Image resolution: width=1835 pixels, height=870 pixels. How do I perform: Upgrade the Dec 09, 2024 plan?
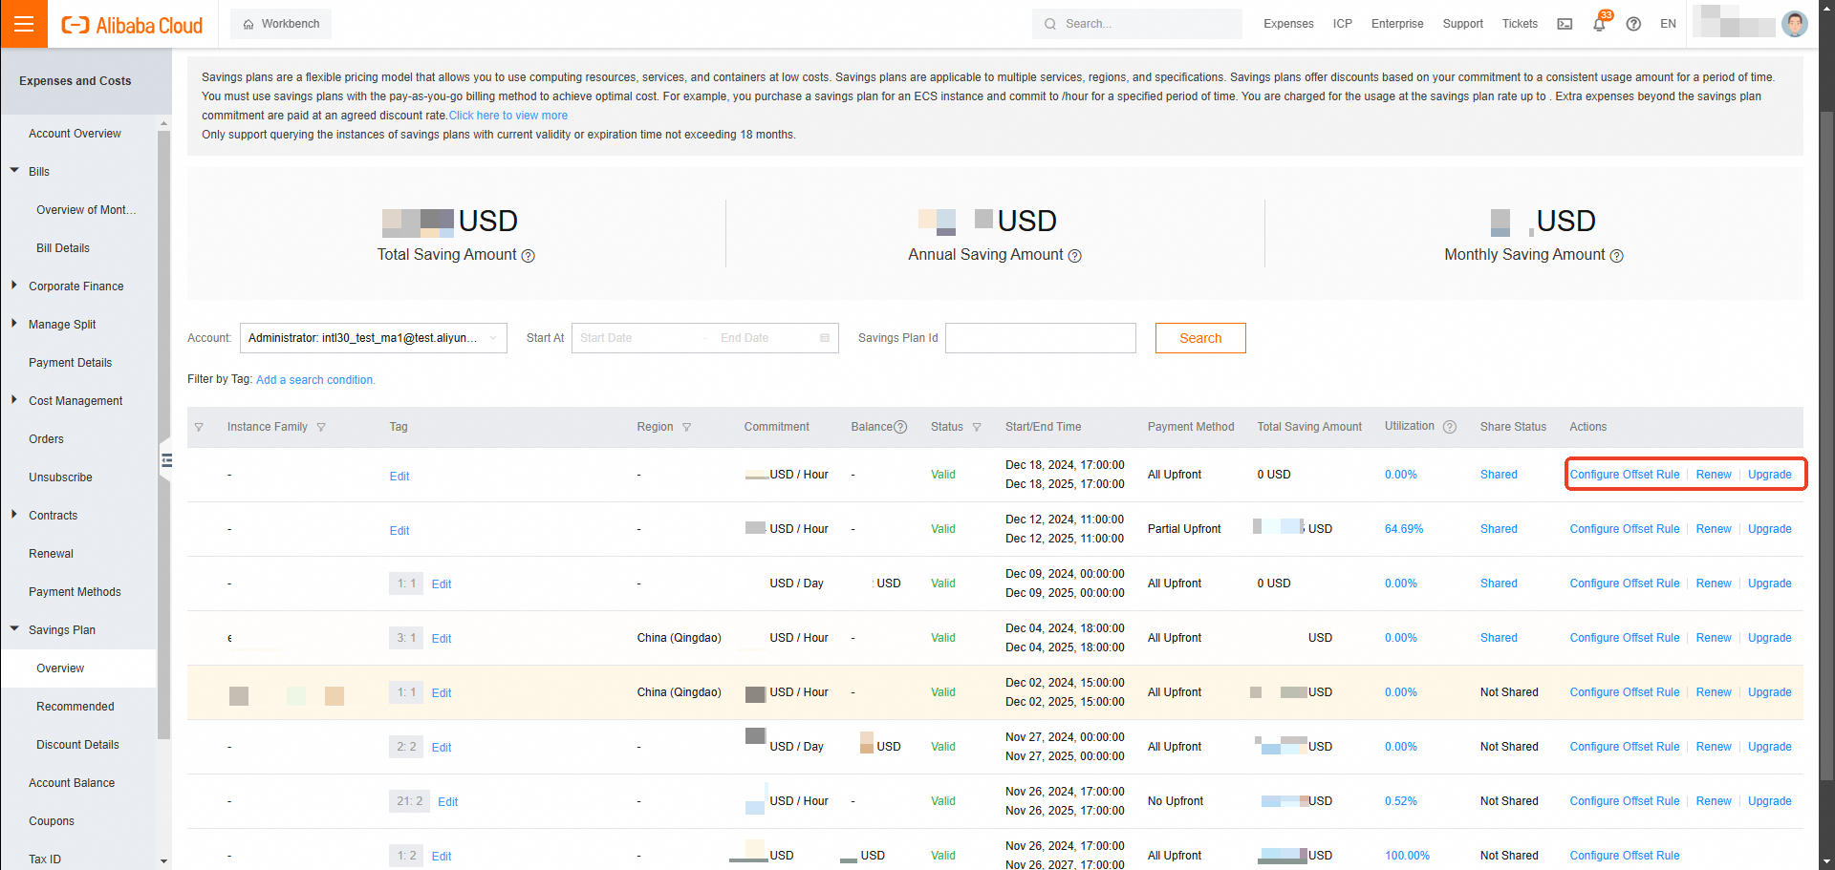(x=1769, y=584)
